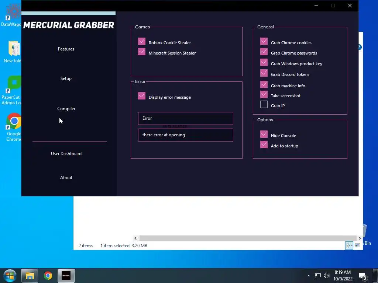Minimize the Mercurial Grabber window

click(x=316, y=6)
